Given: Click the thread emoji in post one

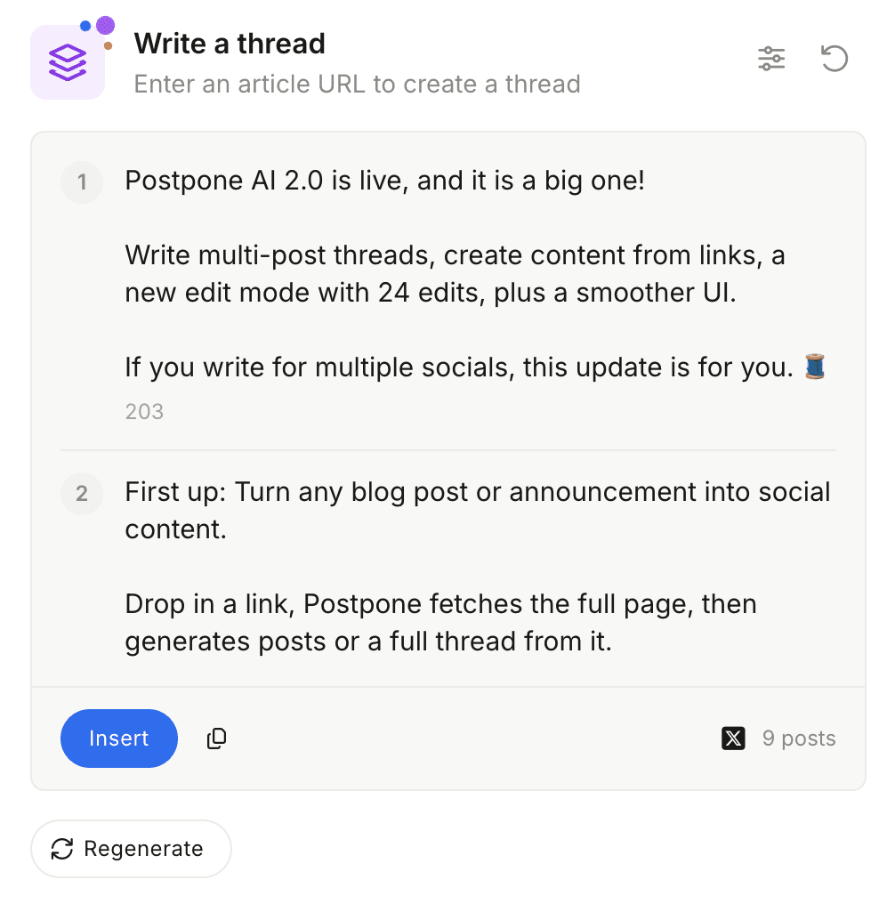Looking at the screenshot, I should (815, 366).
